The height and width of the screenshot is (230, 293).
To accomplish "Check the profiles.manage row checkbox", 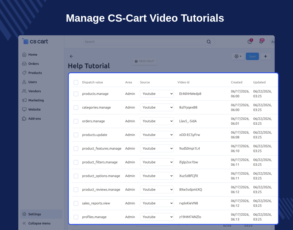I will click(76, 217).
